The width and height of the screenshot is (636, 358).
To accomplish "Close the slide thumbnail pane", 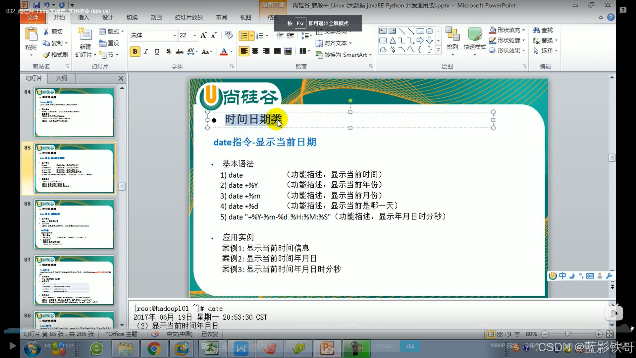I will 121,78.
